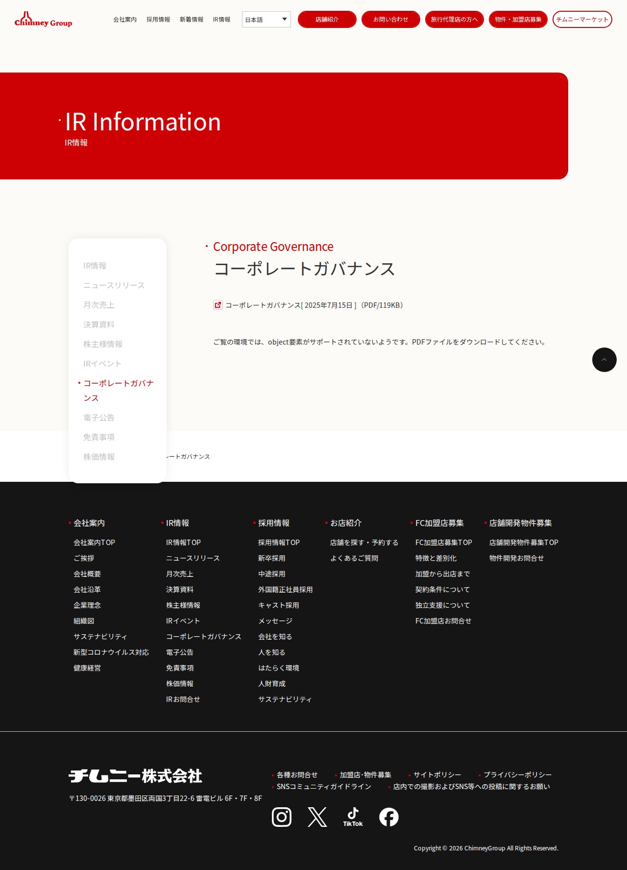Open footer link 会社案内TOP
Viewport: 627px width, 870px height.
(x=94, y=543)
